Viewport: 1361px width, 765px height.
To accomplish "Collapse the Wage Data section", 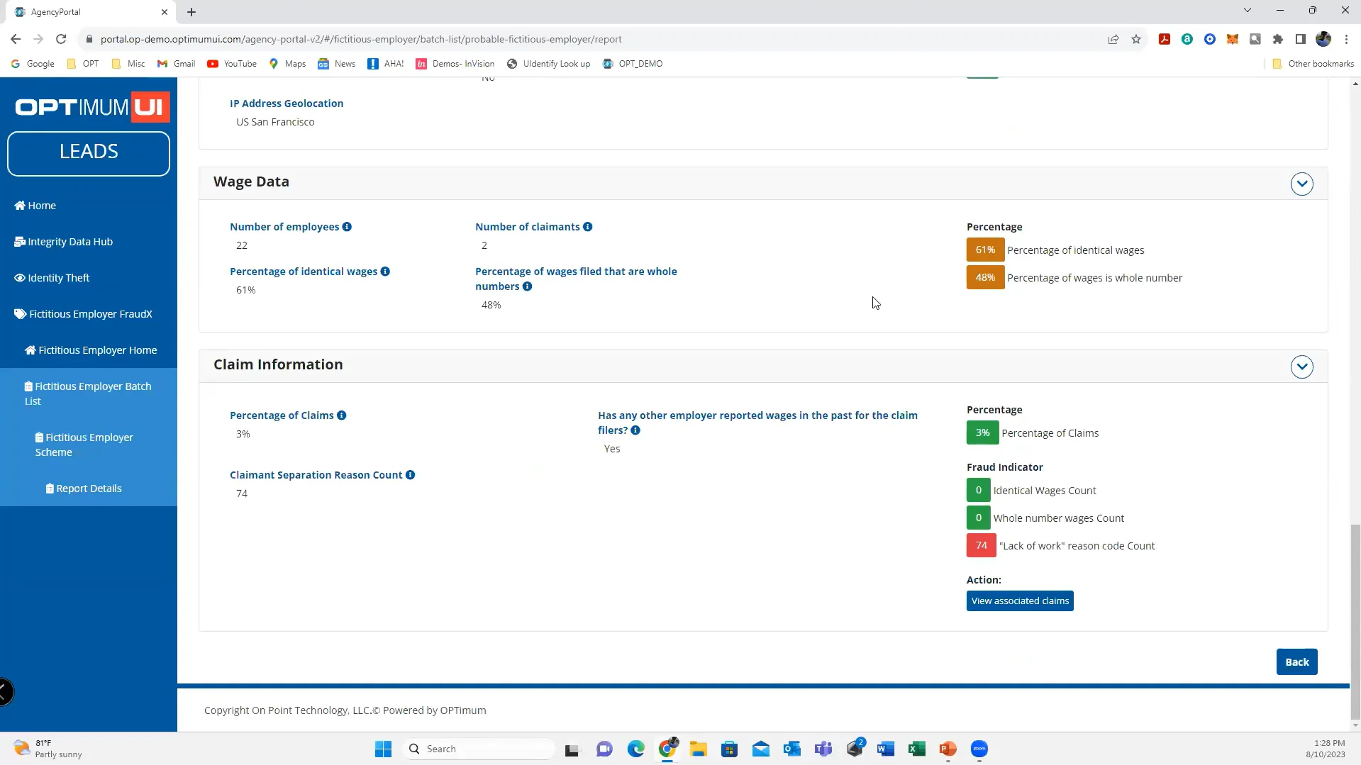I will click(1301, 184).
